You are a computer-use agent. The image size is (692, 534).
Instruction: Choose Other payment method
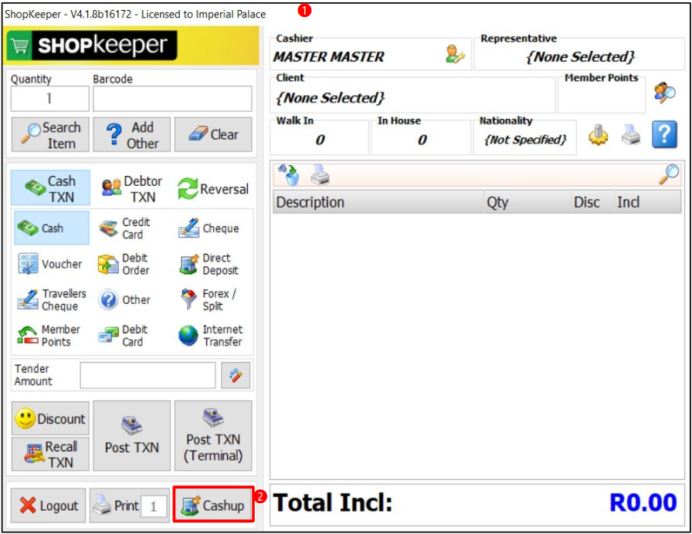(124, 300)
